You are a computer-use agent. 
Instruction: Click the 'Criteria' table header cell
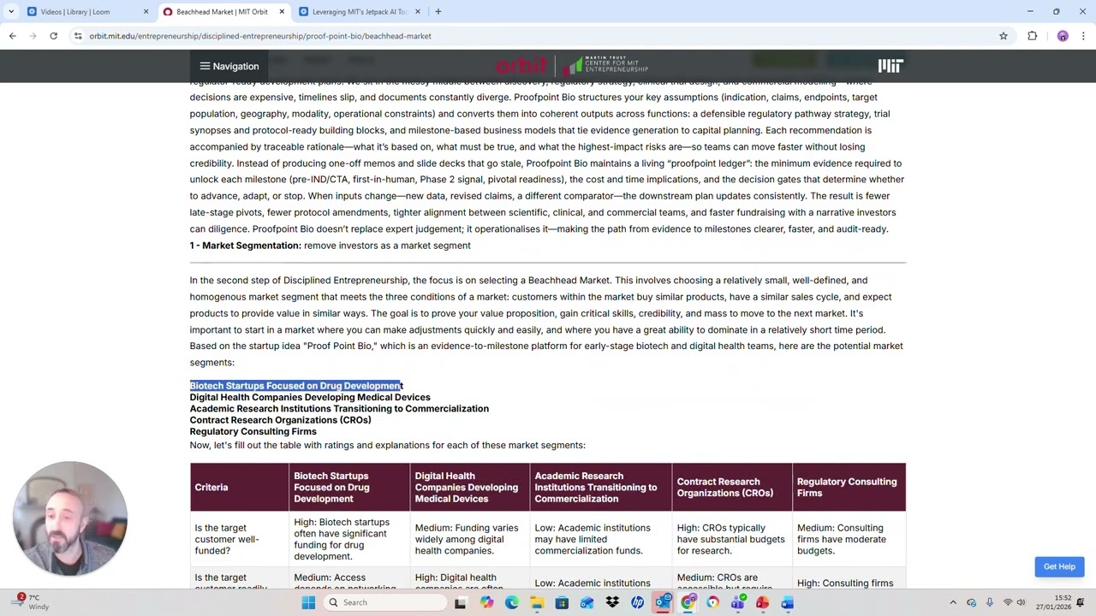(240, 488)
